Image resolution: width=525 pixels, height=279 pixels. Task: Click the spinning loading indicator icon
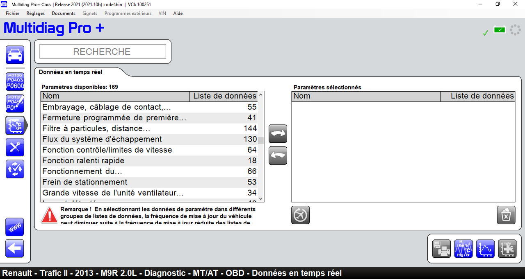tap(515, 30)
